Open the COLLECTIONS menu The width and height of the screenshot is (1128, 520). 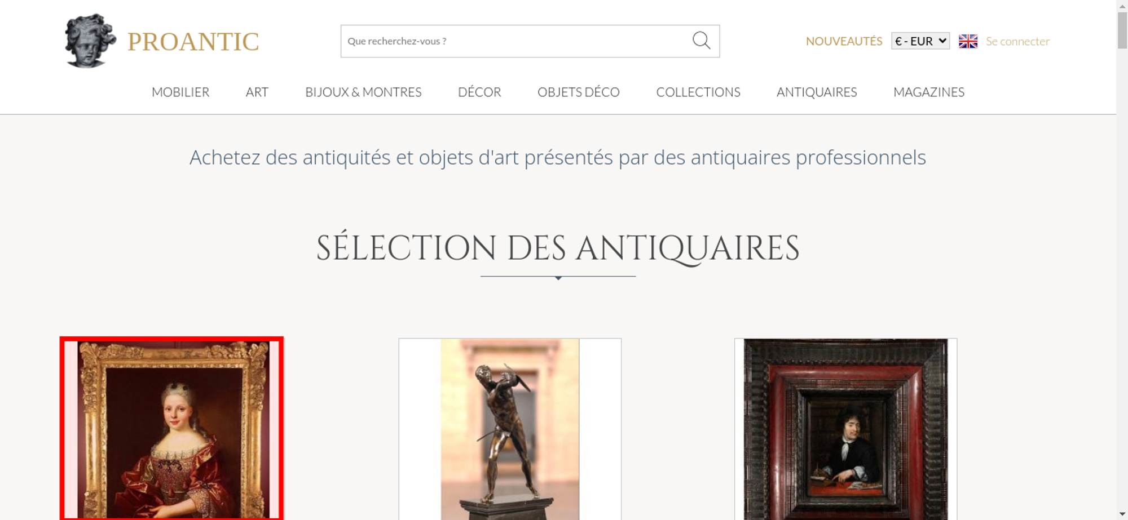coord(698,92)
